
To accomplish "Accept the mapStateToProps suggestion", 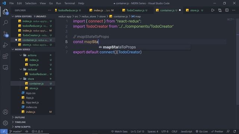I will [x=145, y=47].
